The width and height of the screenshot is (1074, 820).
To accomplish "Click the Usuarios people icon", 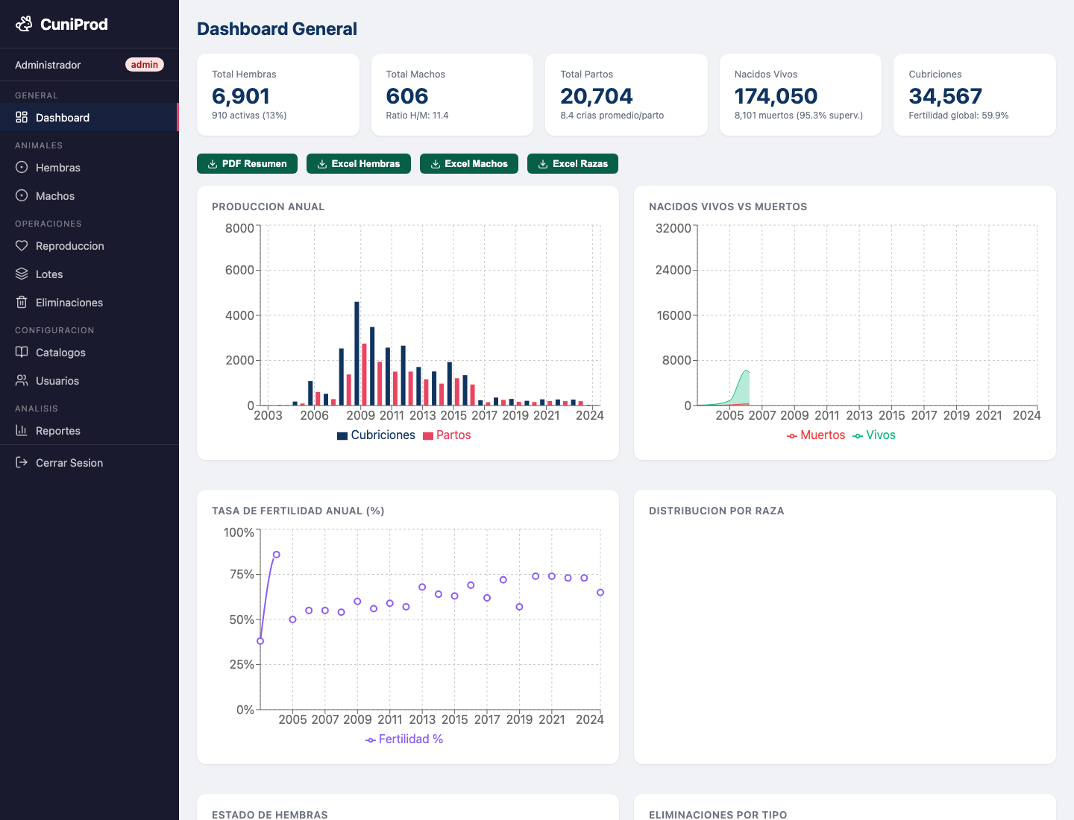I will [22, 380].
